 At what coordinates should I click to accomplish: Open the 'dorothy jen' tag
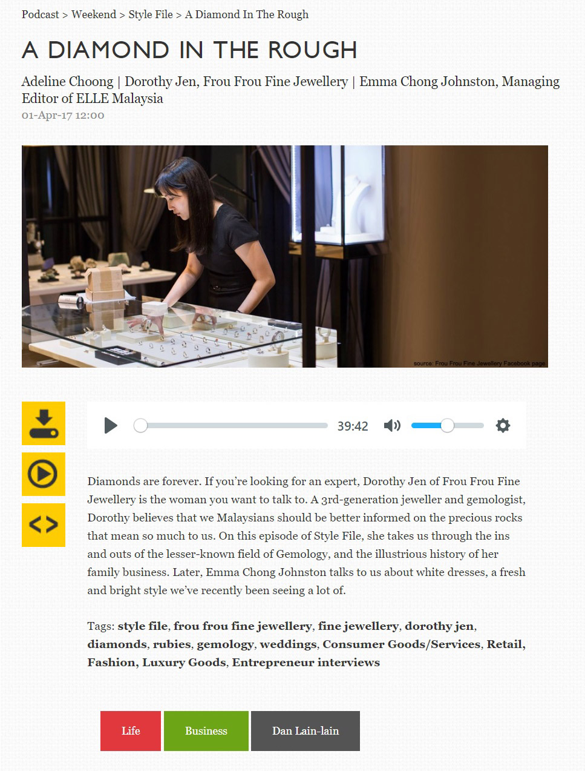pyautogui.click(x=439, y=626)
